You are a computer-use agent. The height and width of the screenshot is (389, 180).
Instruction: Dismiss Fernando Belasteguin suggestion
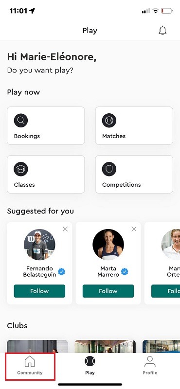(x=65, y=229)
